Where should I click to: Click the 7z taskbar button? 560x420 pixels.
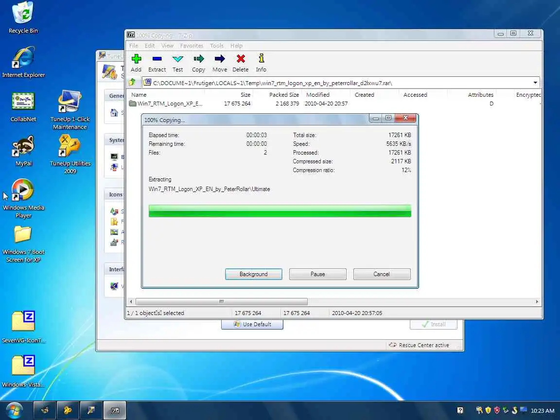[115, 410]
